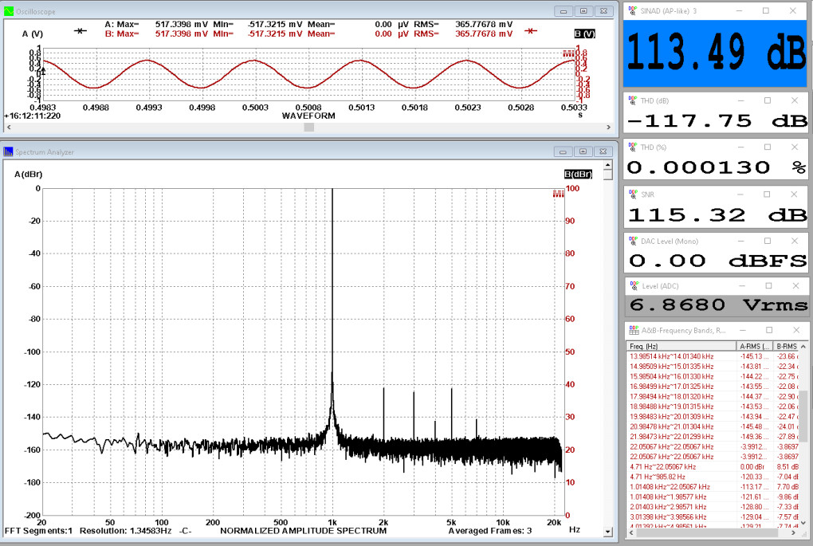The image size is (813, 546).
Task: Minimize the Spectrum Analyzer window
Action: point(563,151)
